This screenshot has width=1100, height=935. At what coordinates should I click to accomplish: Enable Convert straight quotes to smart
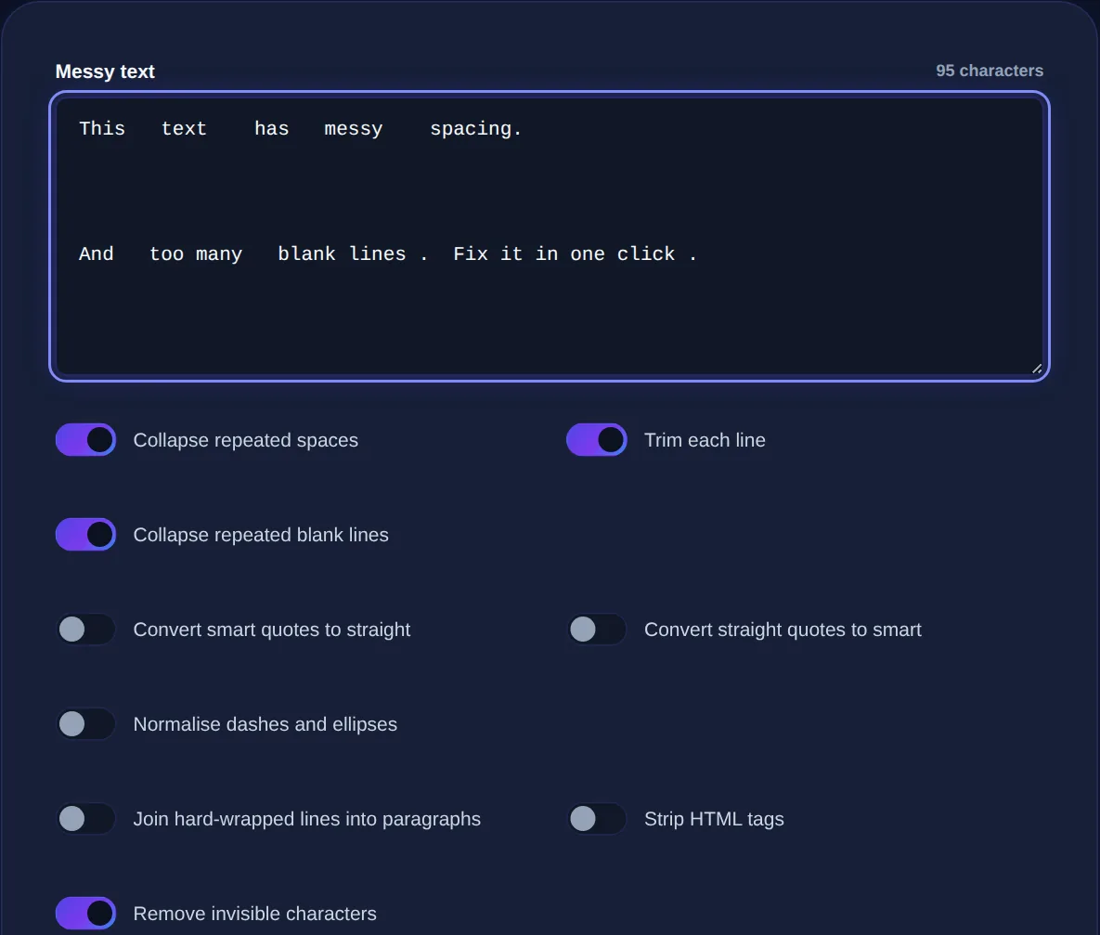[x=596, y=630]
